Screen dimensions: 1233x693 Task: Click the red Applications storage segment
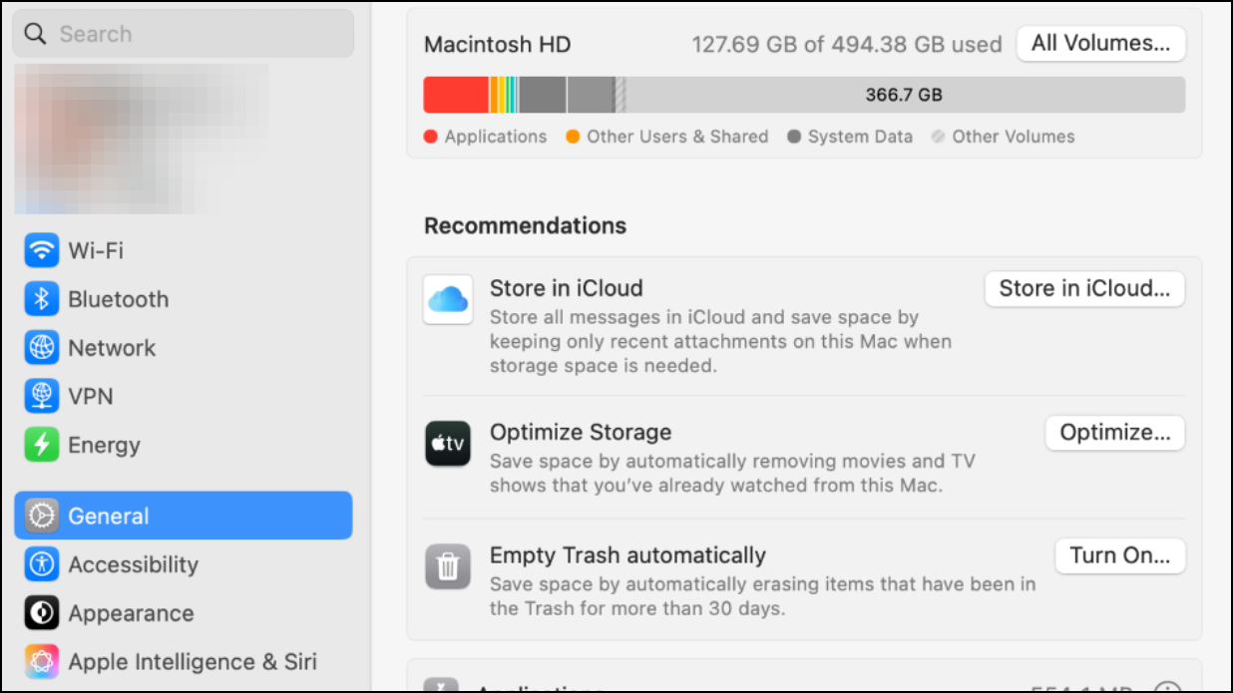(x=456, y=95)
